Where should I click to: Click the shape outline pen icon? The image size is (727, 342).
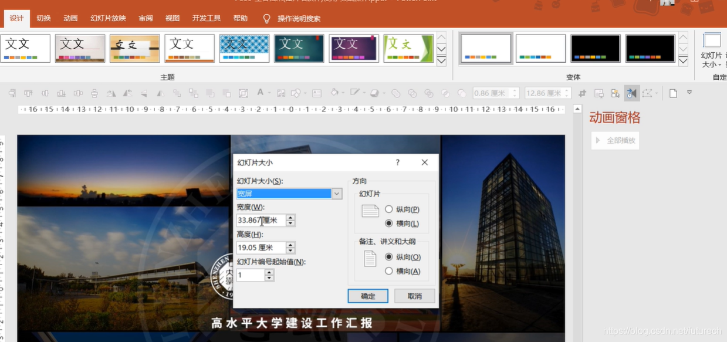pos(354,93)
